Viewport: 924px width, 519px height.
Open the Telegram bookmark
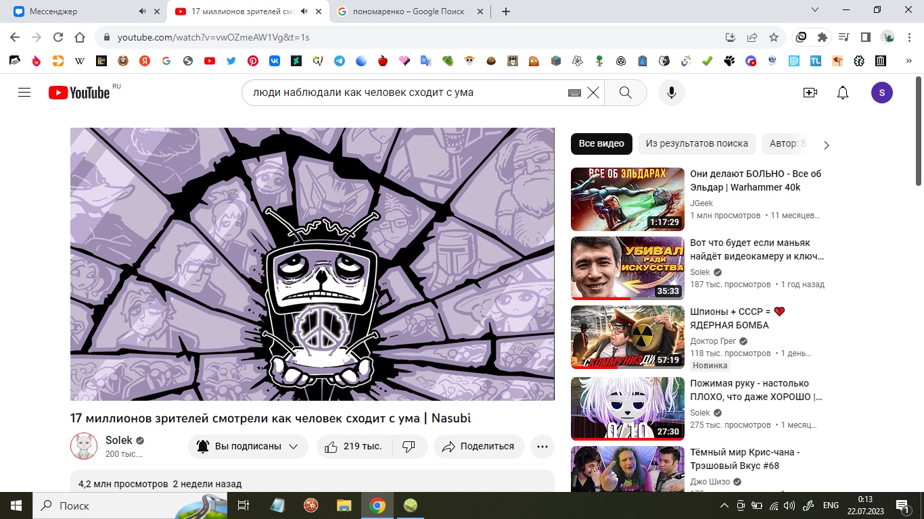pos(340,61)
